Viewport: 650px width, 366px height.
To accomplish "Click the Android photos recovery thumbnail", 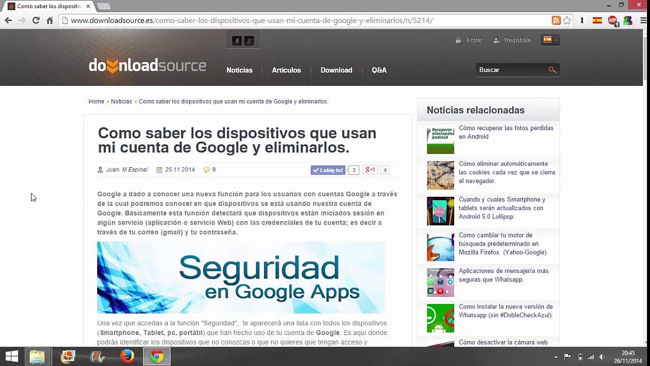I will tap(440, 140).
